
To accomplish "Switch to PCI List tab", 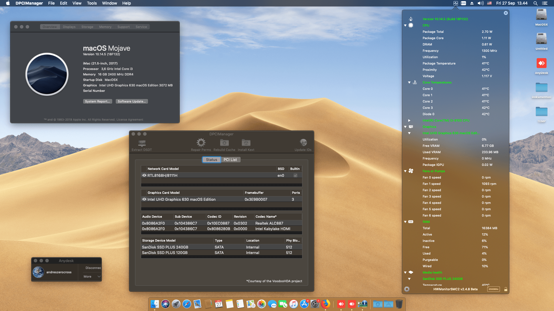I will (230, 160).
